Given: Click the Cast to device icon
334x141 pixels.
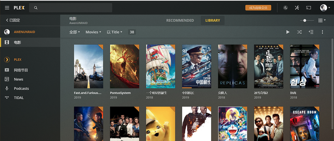Looking at the screenshot, I should click(308, 8).
